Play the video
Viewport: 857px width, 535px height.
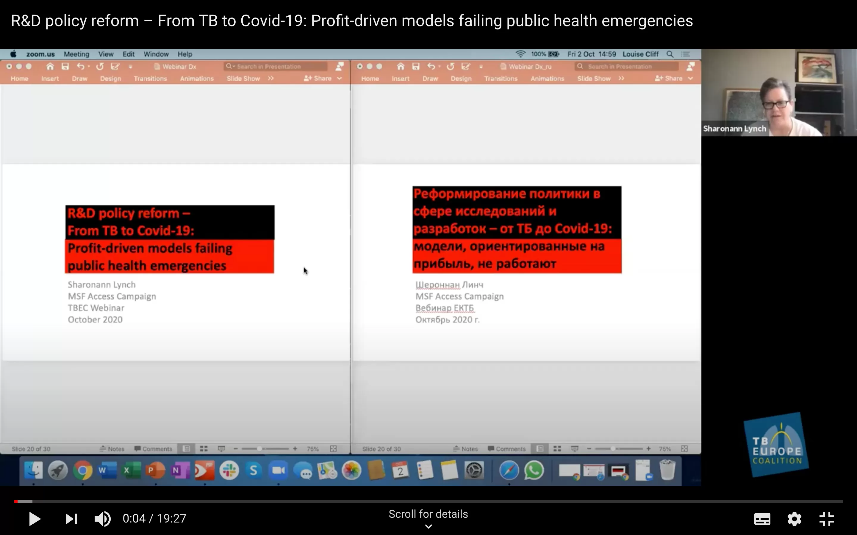[34, 519]
